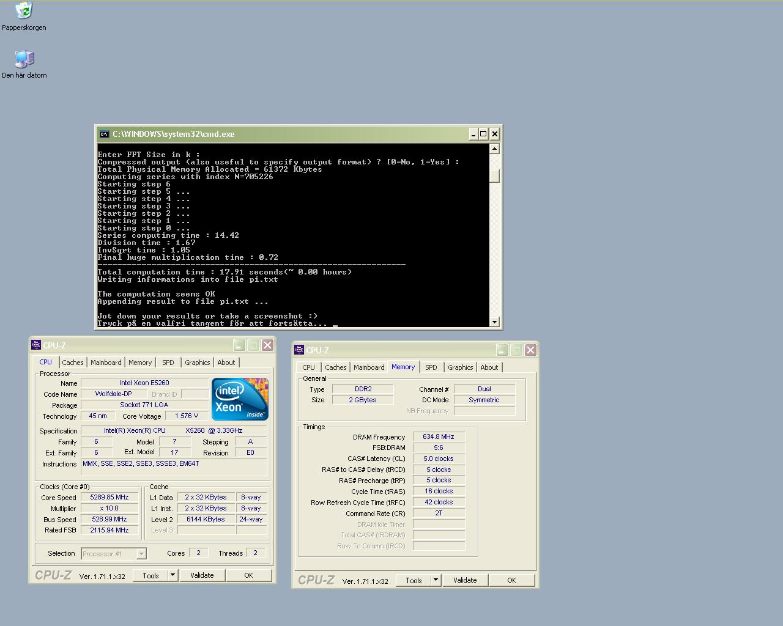Select Memory tab in right CPU-Z window
This screenshot has height=626, width=783.
tap(403, 367)
